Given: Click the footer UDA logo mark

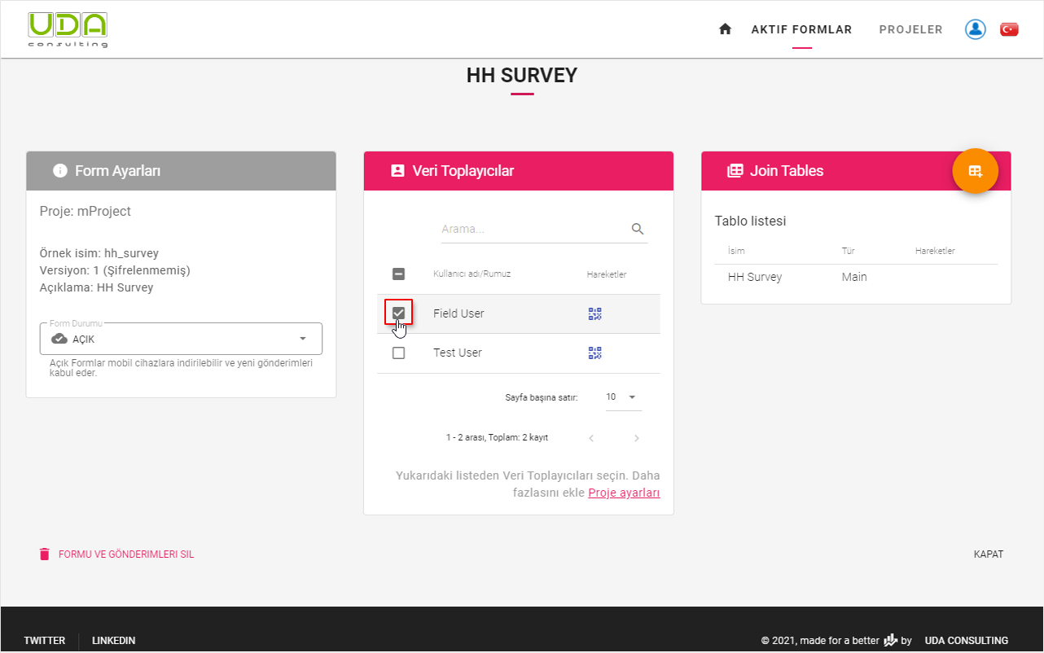Looking at the screenshot, I should [890, 640].
